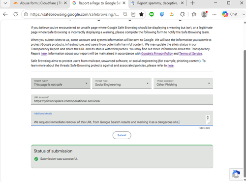Open the user profile avatar
Image resolution: width=246 pixels, height=182 pixels.
[204, 14]
